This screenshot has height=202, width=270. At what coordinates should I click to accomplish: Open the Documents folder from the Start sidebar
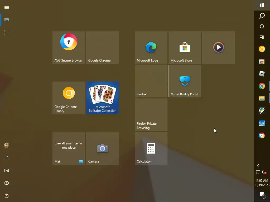click(x=7, y=158)
